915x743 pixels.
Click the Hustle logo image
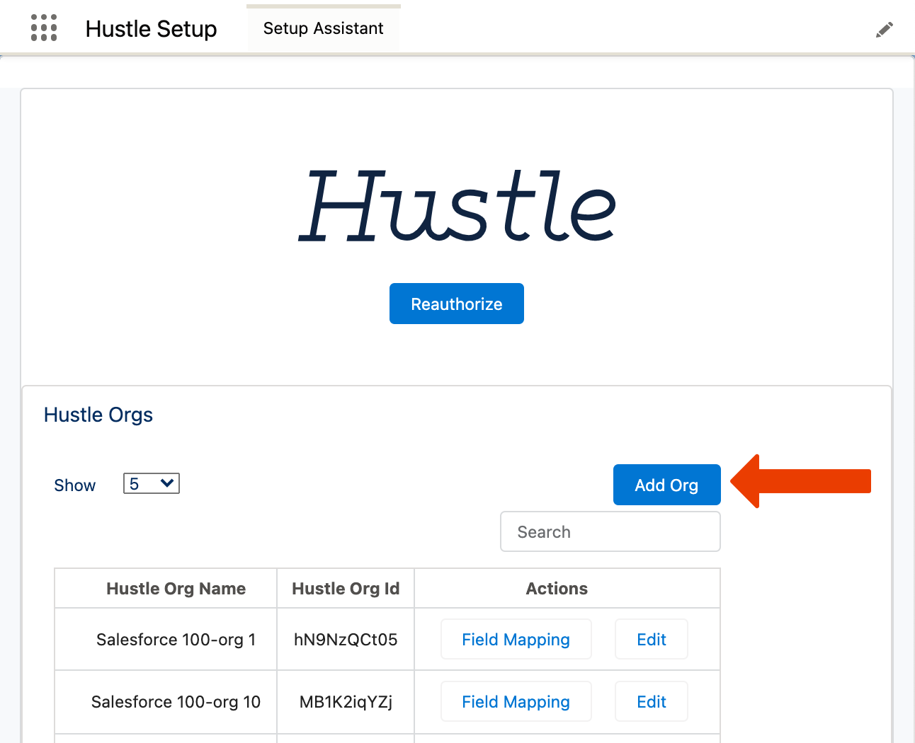[457, 207]
